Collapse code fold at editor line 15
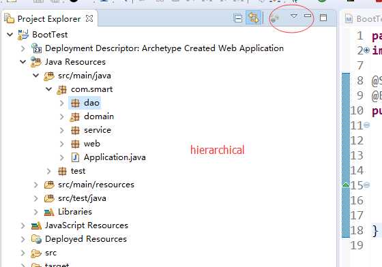 pyautogui.click(x=367, y=185)
